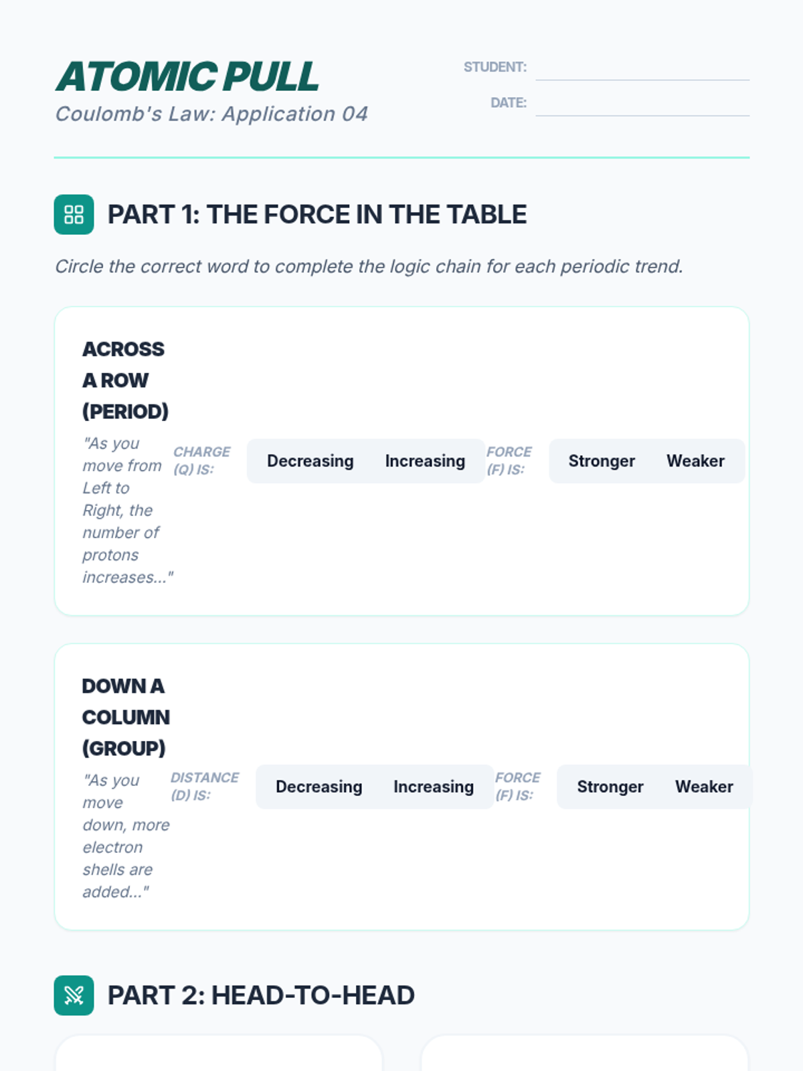Select Decreasing for Distance (D)

319,787
